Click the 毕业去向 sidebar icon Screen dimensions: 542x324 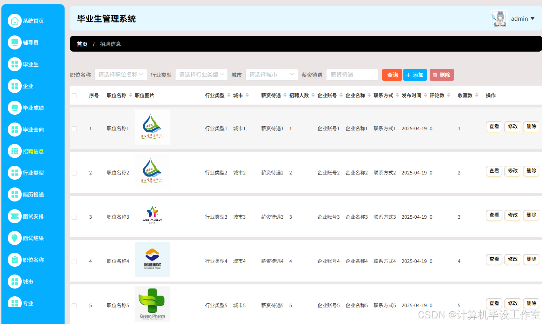tap(15, 130)
